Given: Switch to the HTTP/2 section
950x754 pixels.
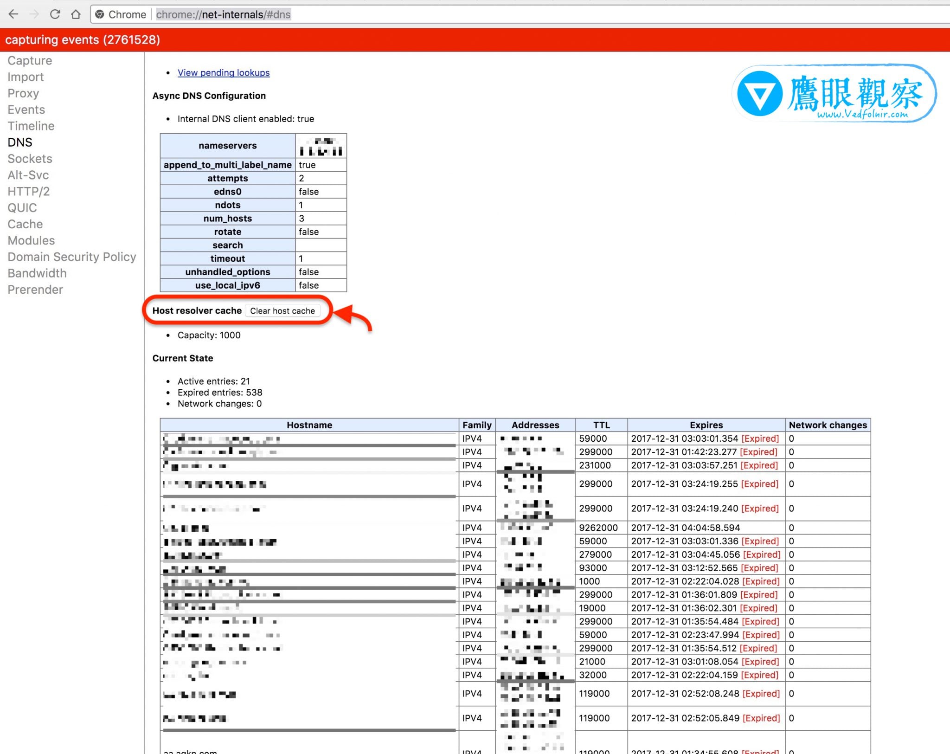Looking at the screenshot, I should click(x=28, y=191).
